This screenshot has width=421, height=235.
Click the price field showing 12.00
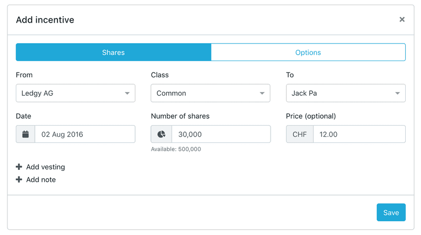pyautogui.click(x=359, y=134)
